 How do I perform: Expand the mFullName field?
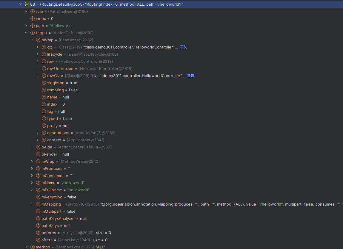pyautogui.click(x=32, y=190)
